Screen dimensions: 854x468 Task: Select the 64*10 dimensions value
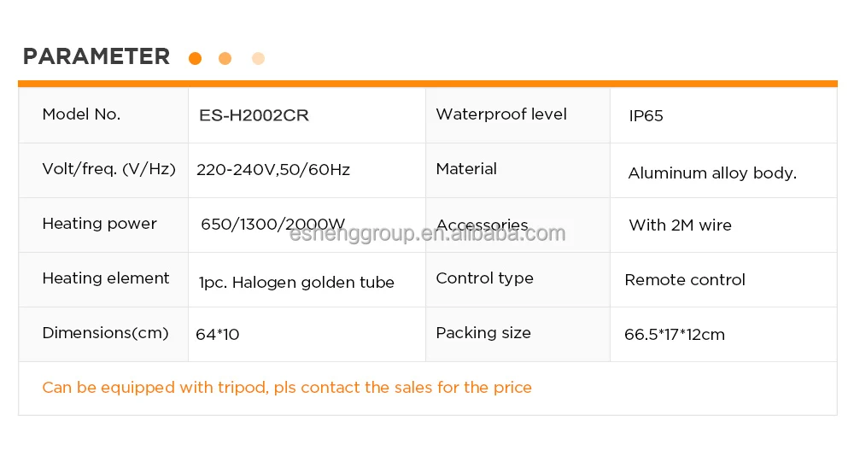(218, 335)
